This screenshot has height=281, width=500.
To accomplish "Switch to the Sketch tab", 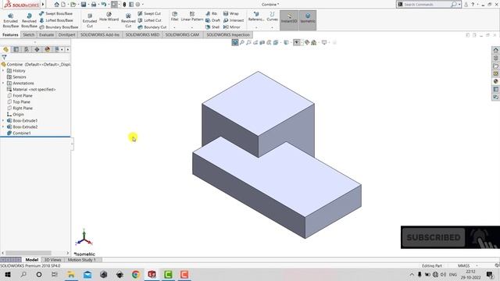I will (x=28, y=34).
